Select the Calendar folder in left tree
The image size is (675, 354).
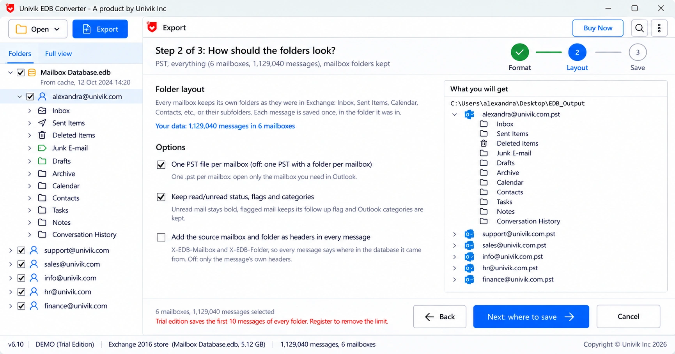[66, 186]
